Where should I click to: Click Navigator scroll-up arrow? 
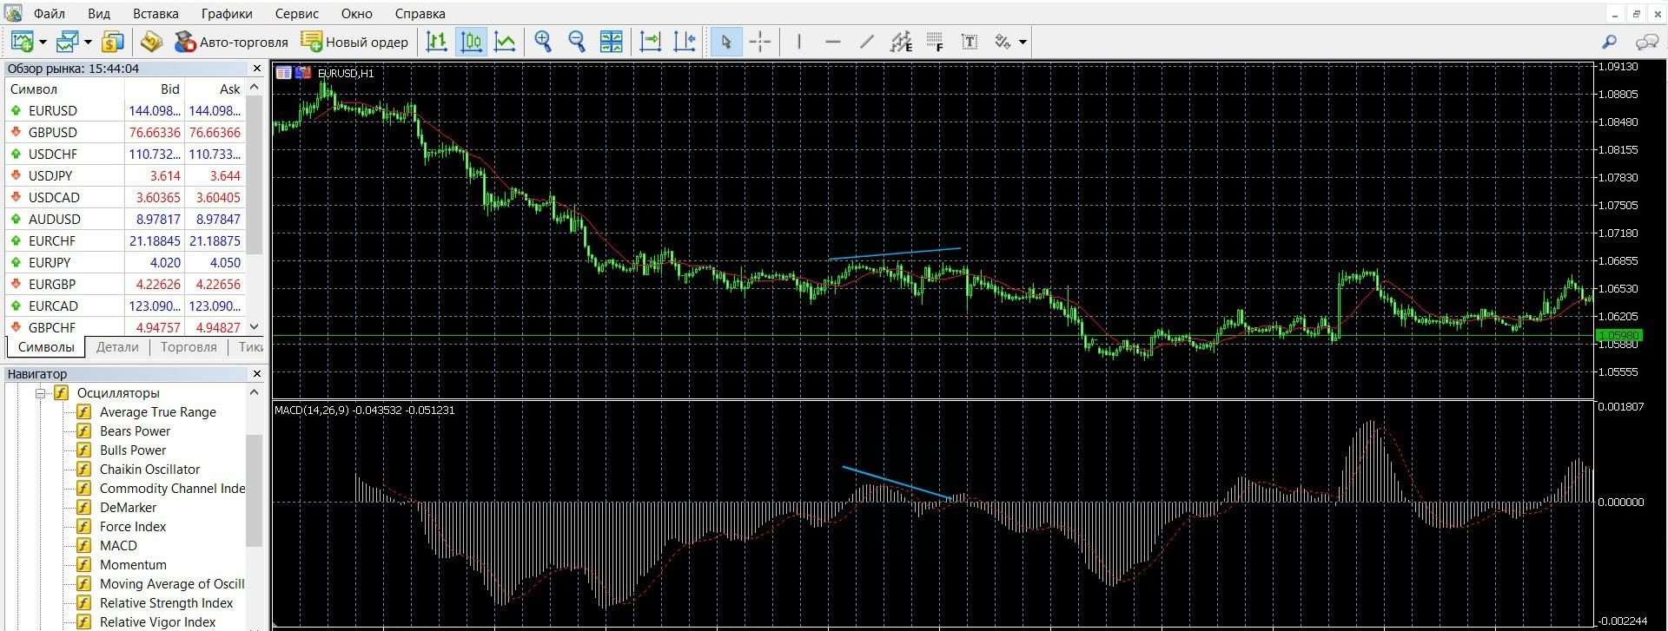(255, 392)
